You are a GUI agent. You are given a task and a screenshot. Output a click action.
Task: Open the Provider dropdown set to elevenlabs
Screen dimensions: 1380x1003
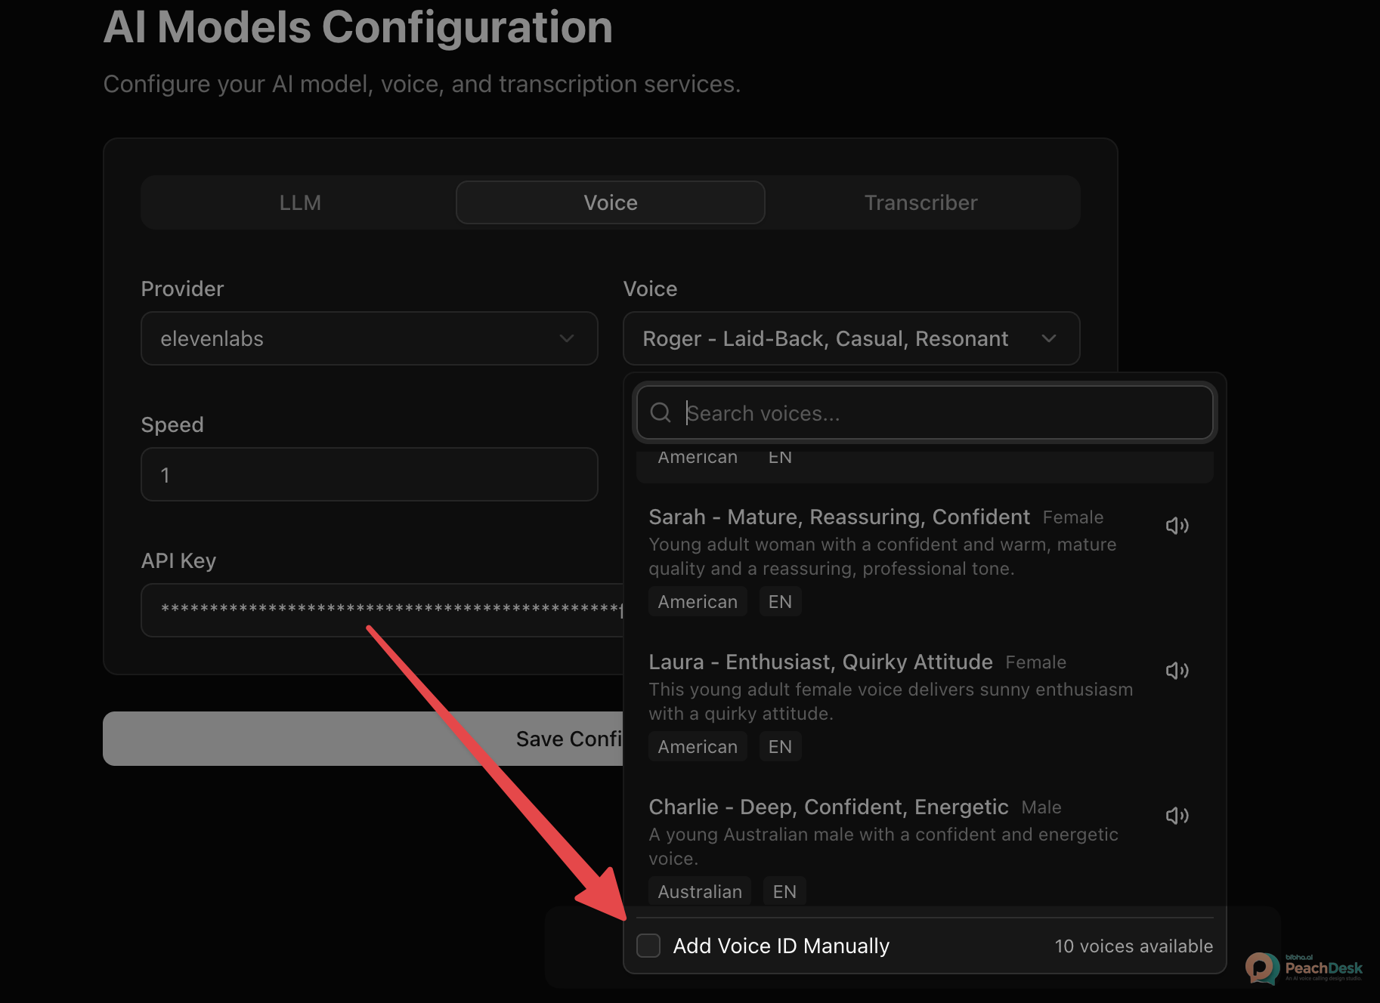point(370,338)
